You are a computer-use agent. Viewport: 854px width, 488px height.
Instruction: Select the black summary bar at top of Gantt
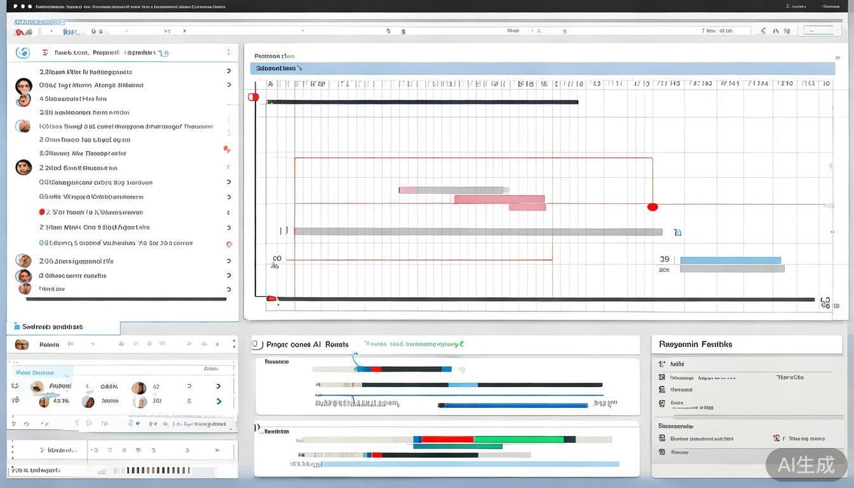tap(423, 102)
